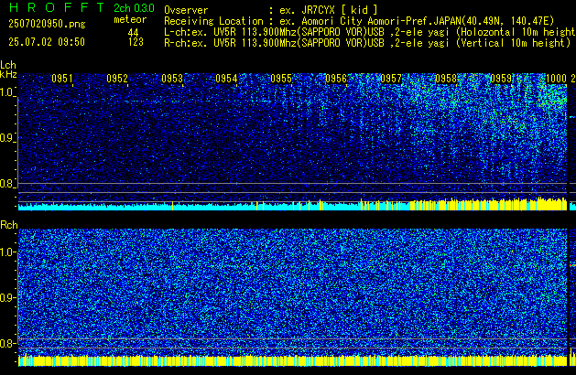Click the kHz unit label

[x=8, y=74]
